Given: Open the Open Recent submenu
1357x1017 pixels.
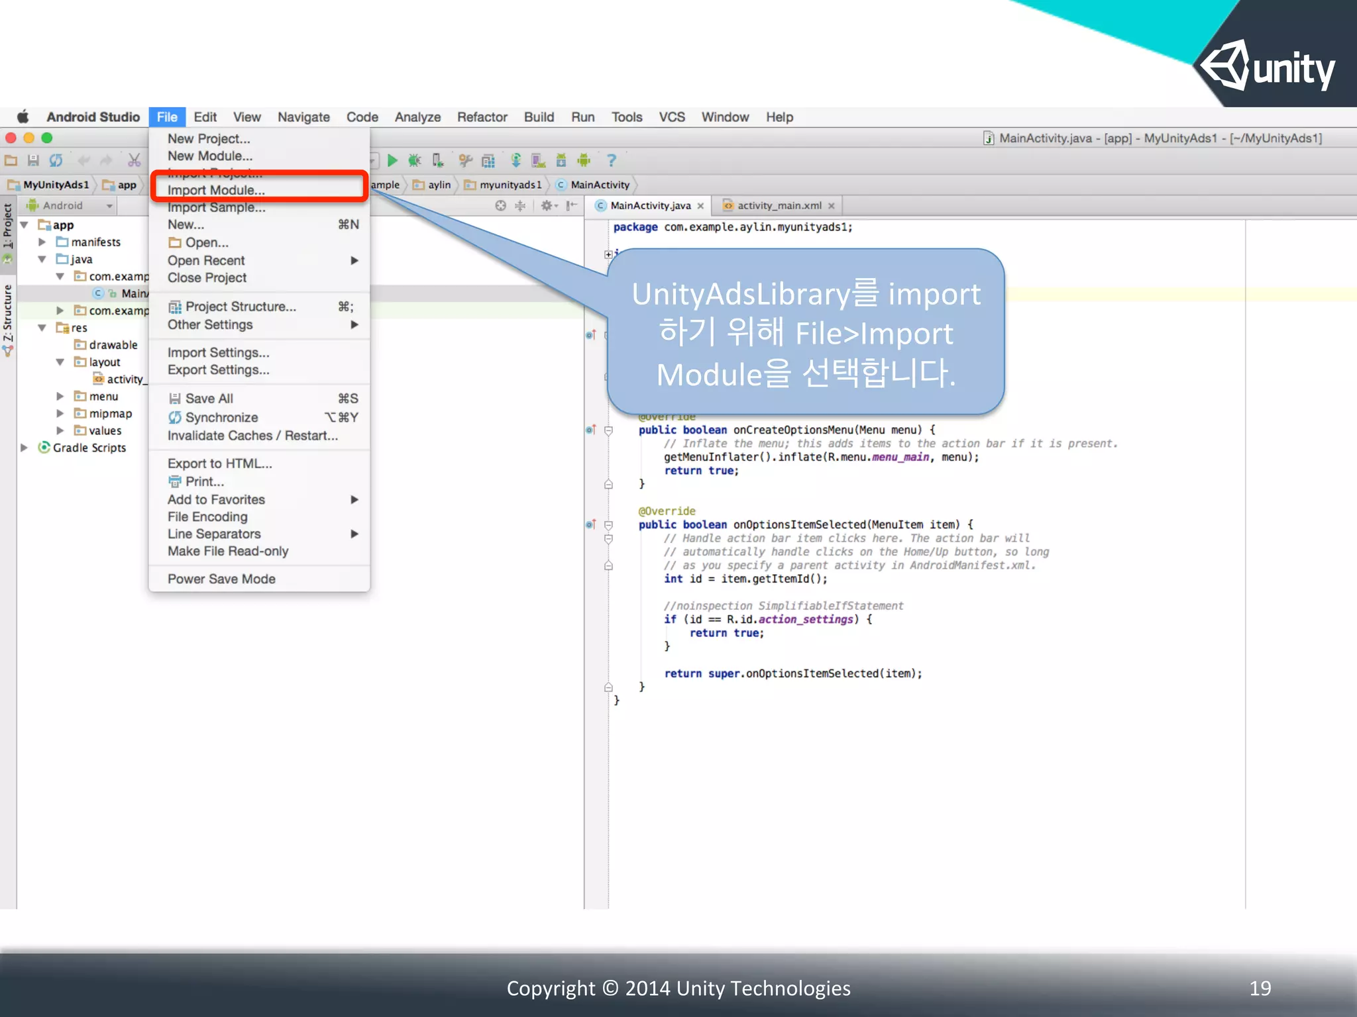Looking at the screenshot, I should coord(206,260).
